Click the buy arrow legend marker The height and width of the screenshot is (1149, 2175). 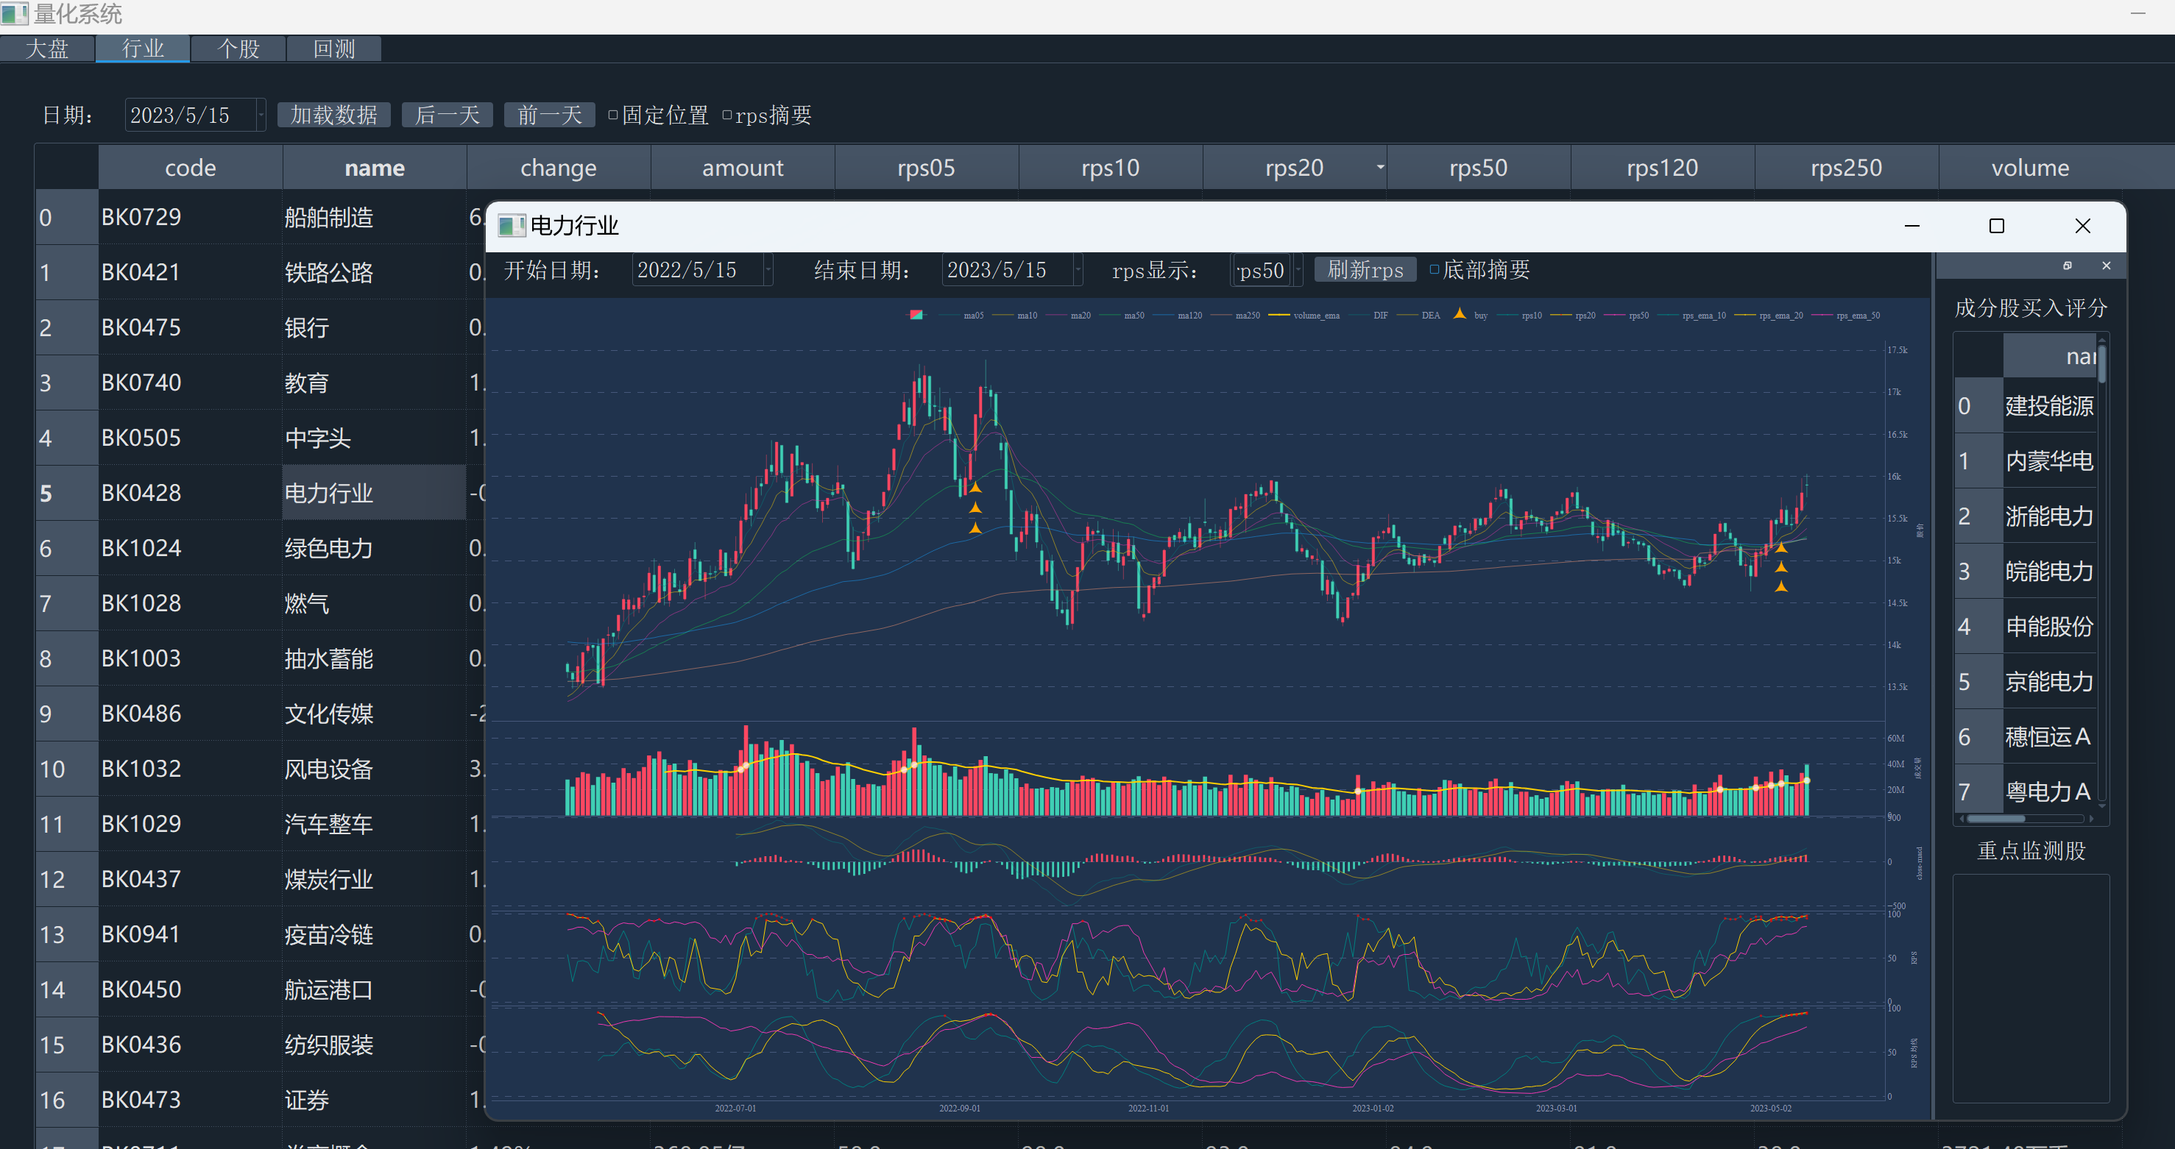click(x=1460, y=314)
